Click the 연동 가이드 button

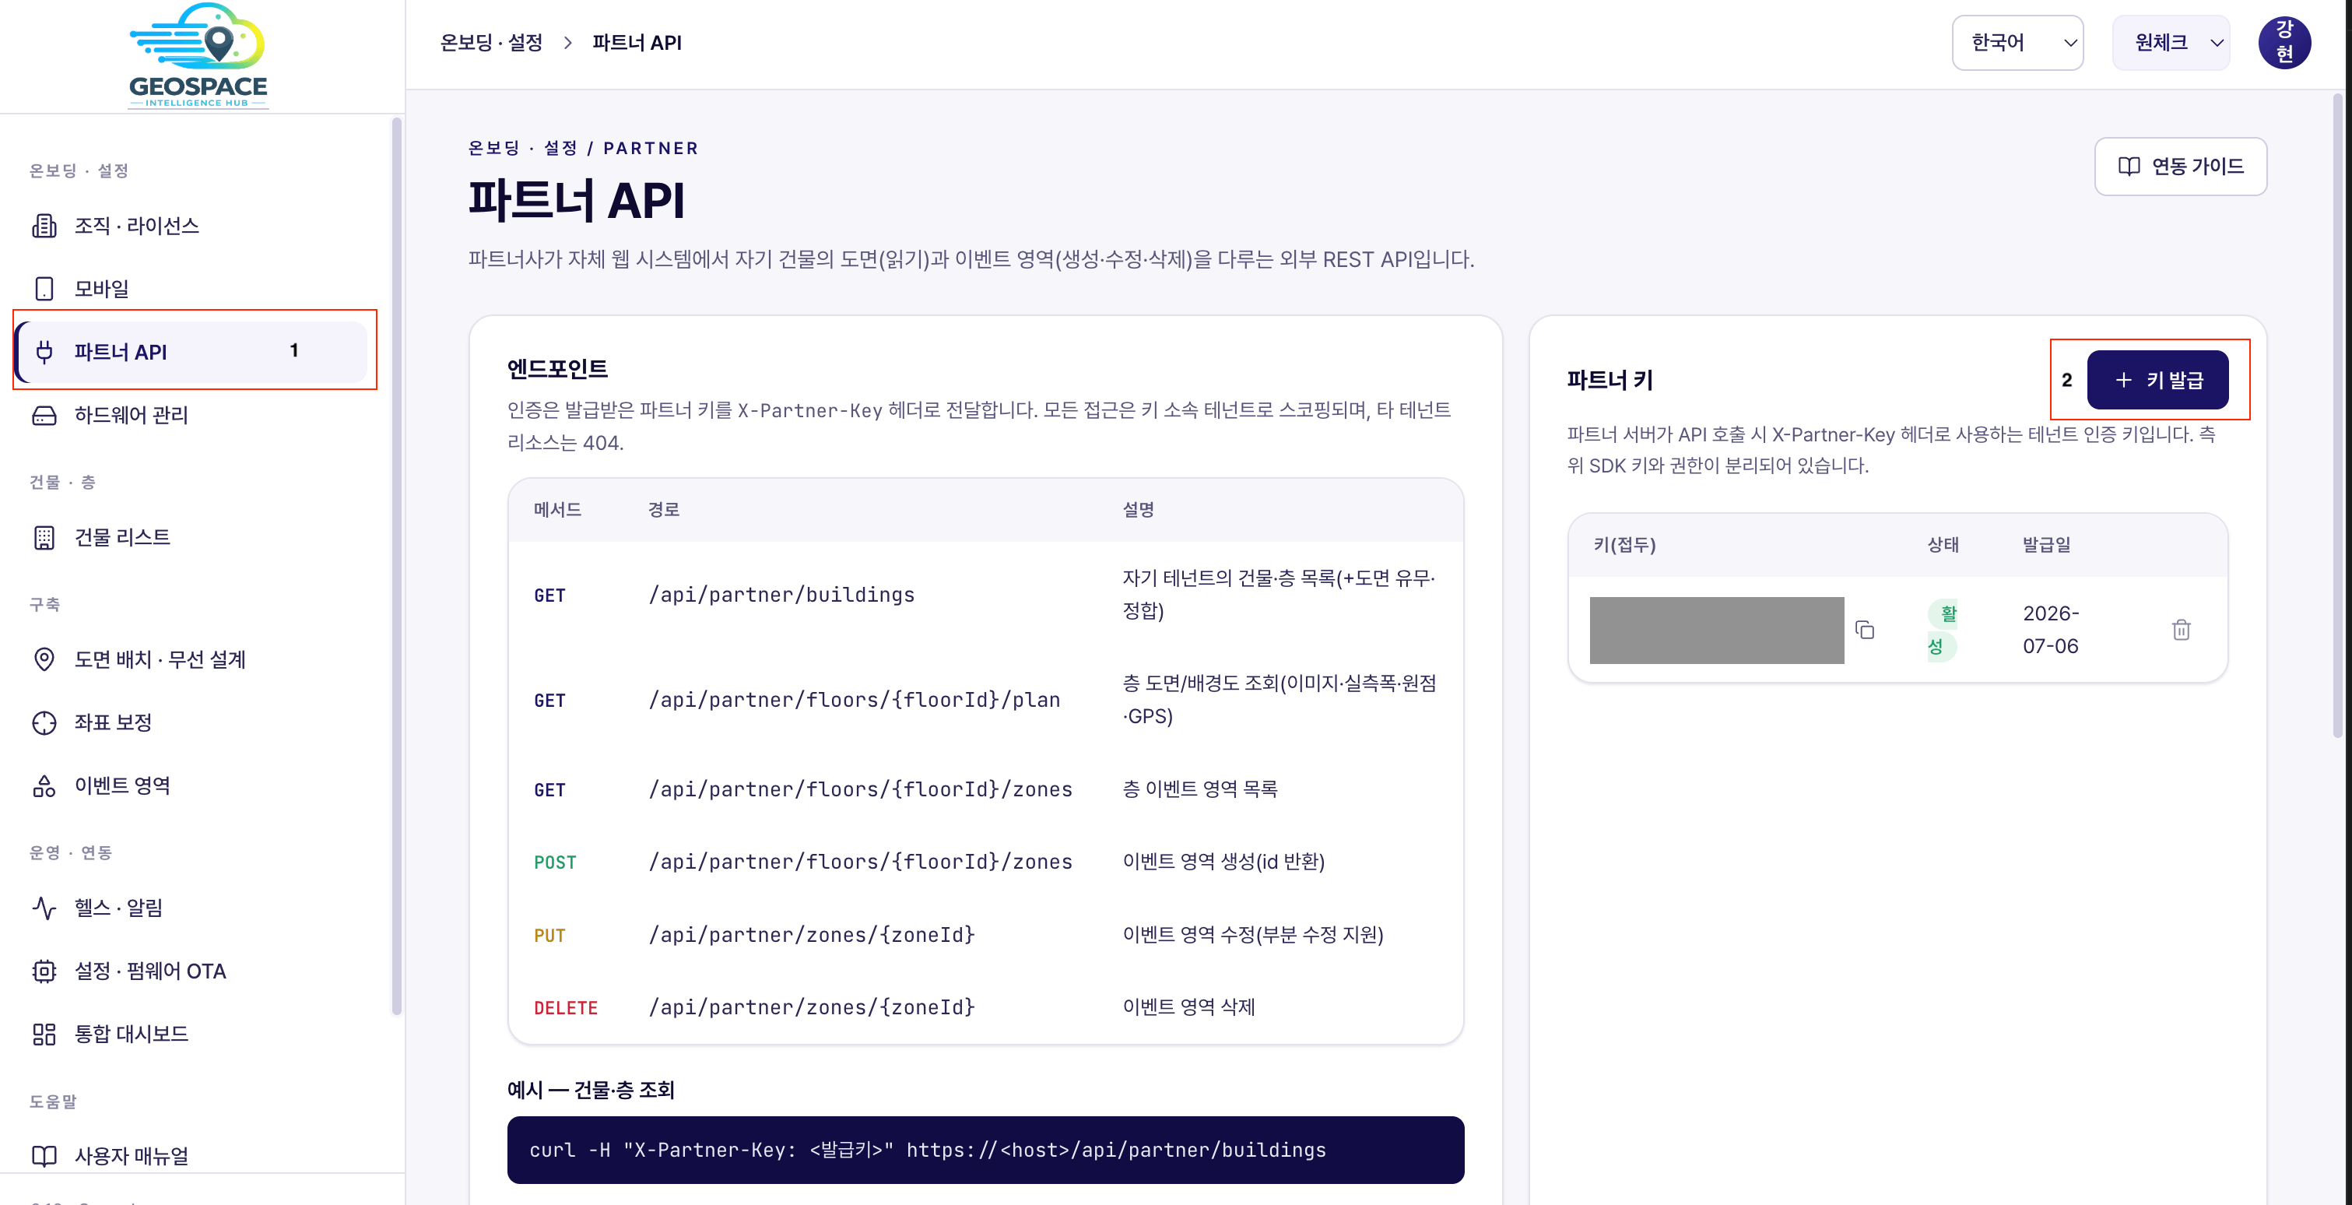pos(2179,166)
